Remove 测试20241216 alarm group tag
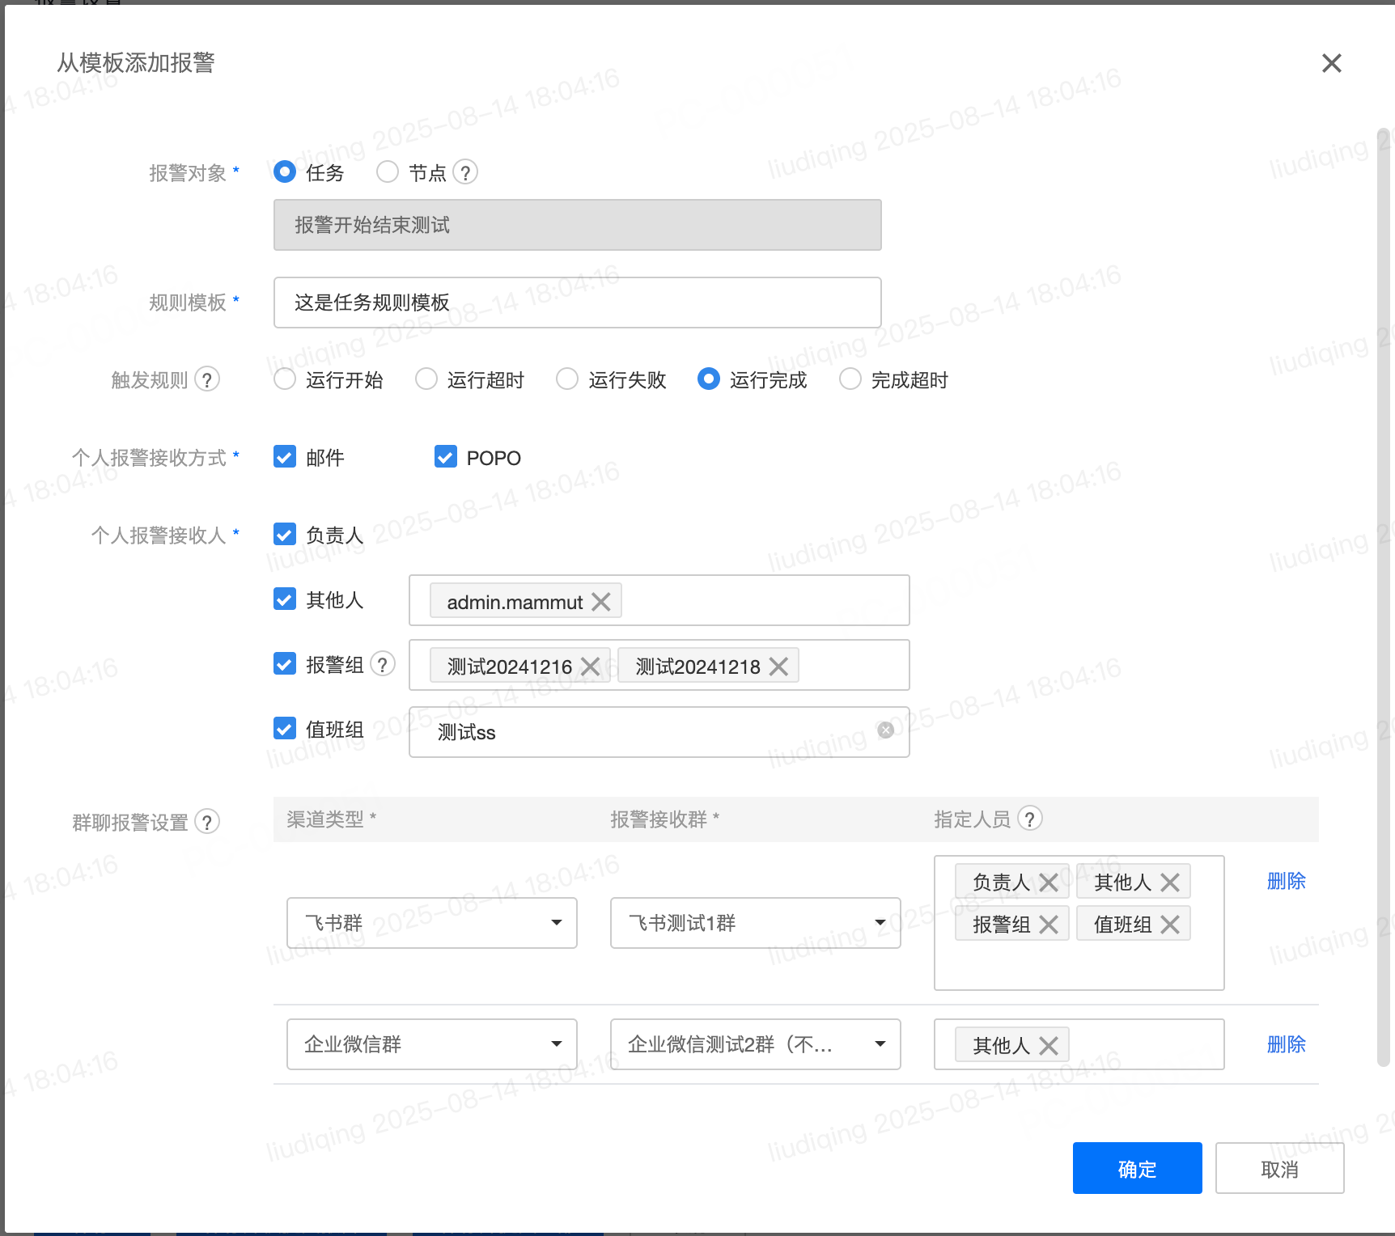1395x1236 pixels. [590, 667]
